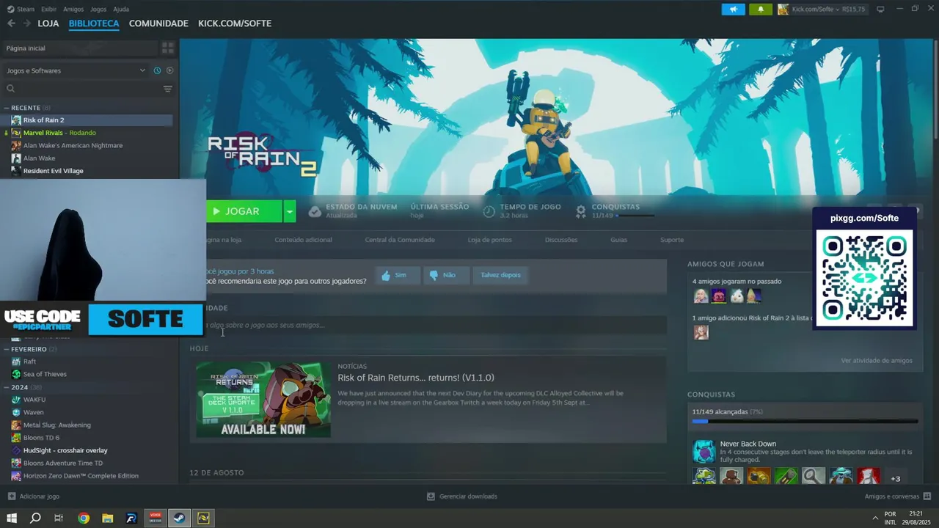Enter Big Picture mode via monitor icon
Image resolution: width=939 pixels, height=528 pixels.
pos(880,10)
